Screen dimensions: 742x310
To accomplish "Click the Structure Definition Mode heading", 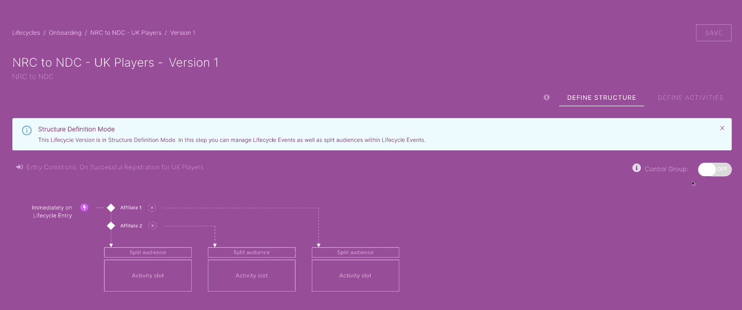I will pyautogui.click(x=76, y=129).
